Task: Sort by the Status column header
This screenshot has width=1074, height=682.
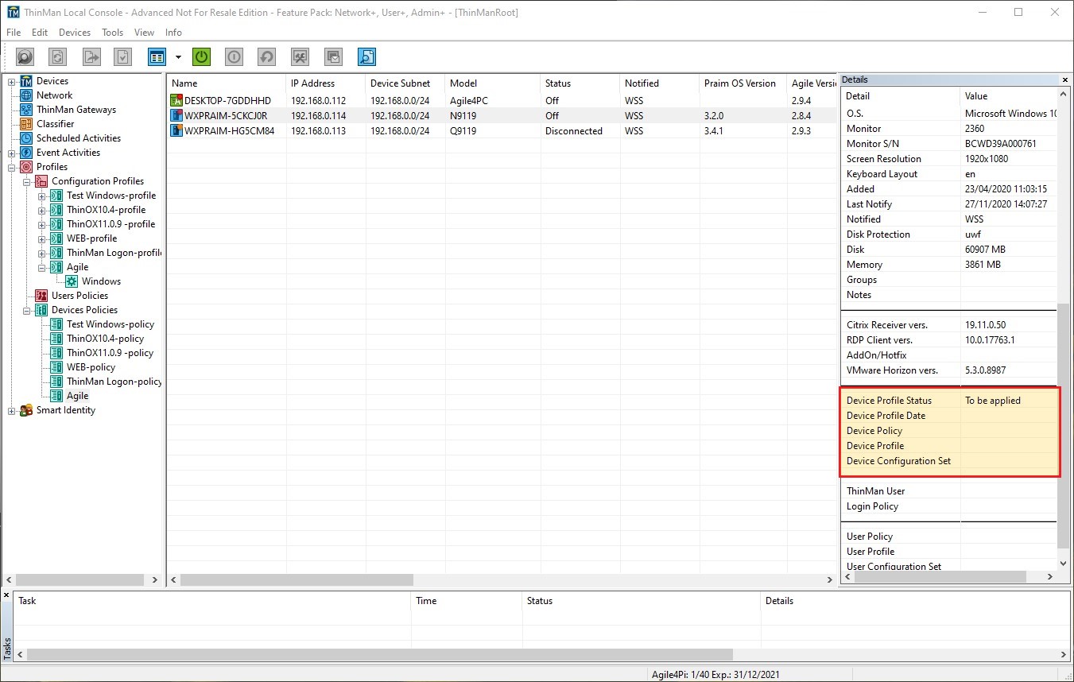Action: point(580,83)
